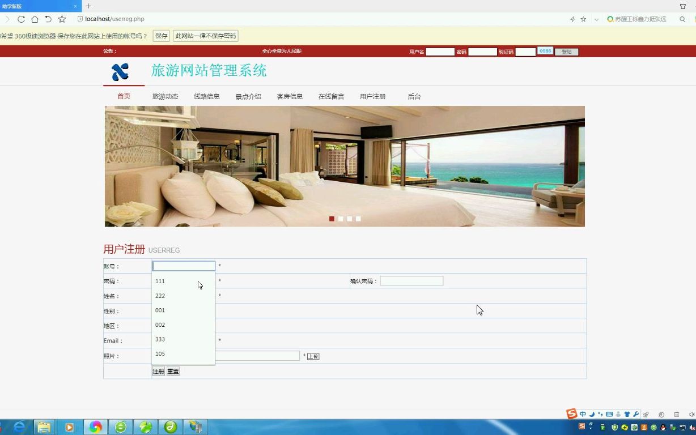Click the 验证码 captcha input field

pos(525,51)
